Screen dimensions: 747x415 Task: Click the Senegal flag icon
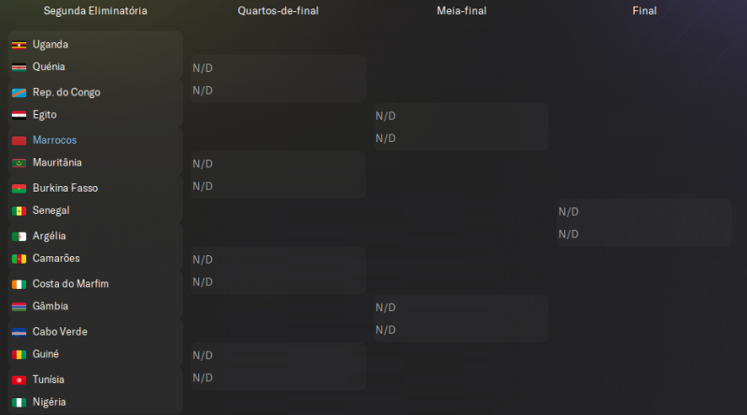pos(19,211)
